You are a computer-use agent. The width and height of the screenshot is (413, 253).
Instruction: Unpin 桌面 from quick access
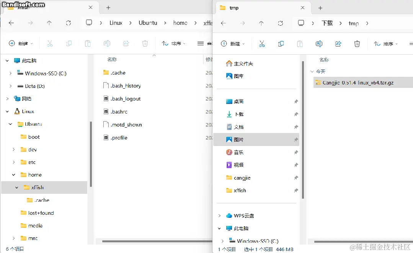point(296,102)
